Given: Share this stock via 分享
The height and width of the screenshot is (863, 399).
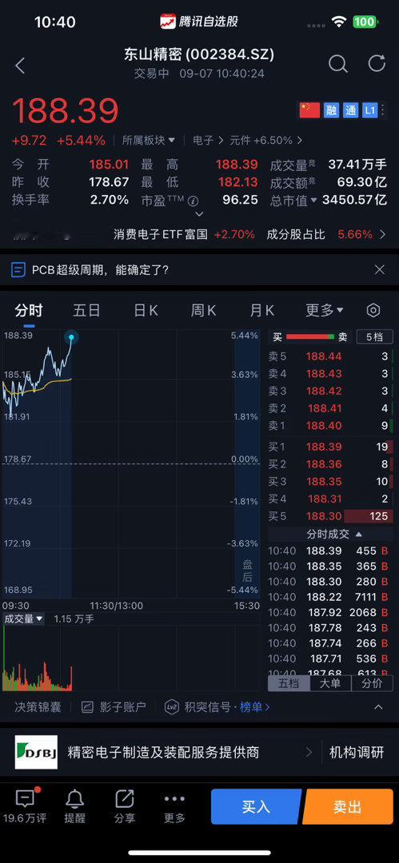Looking at the screenshot, I should point(125,806).
